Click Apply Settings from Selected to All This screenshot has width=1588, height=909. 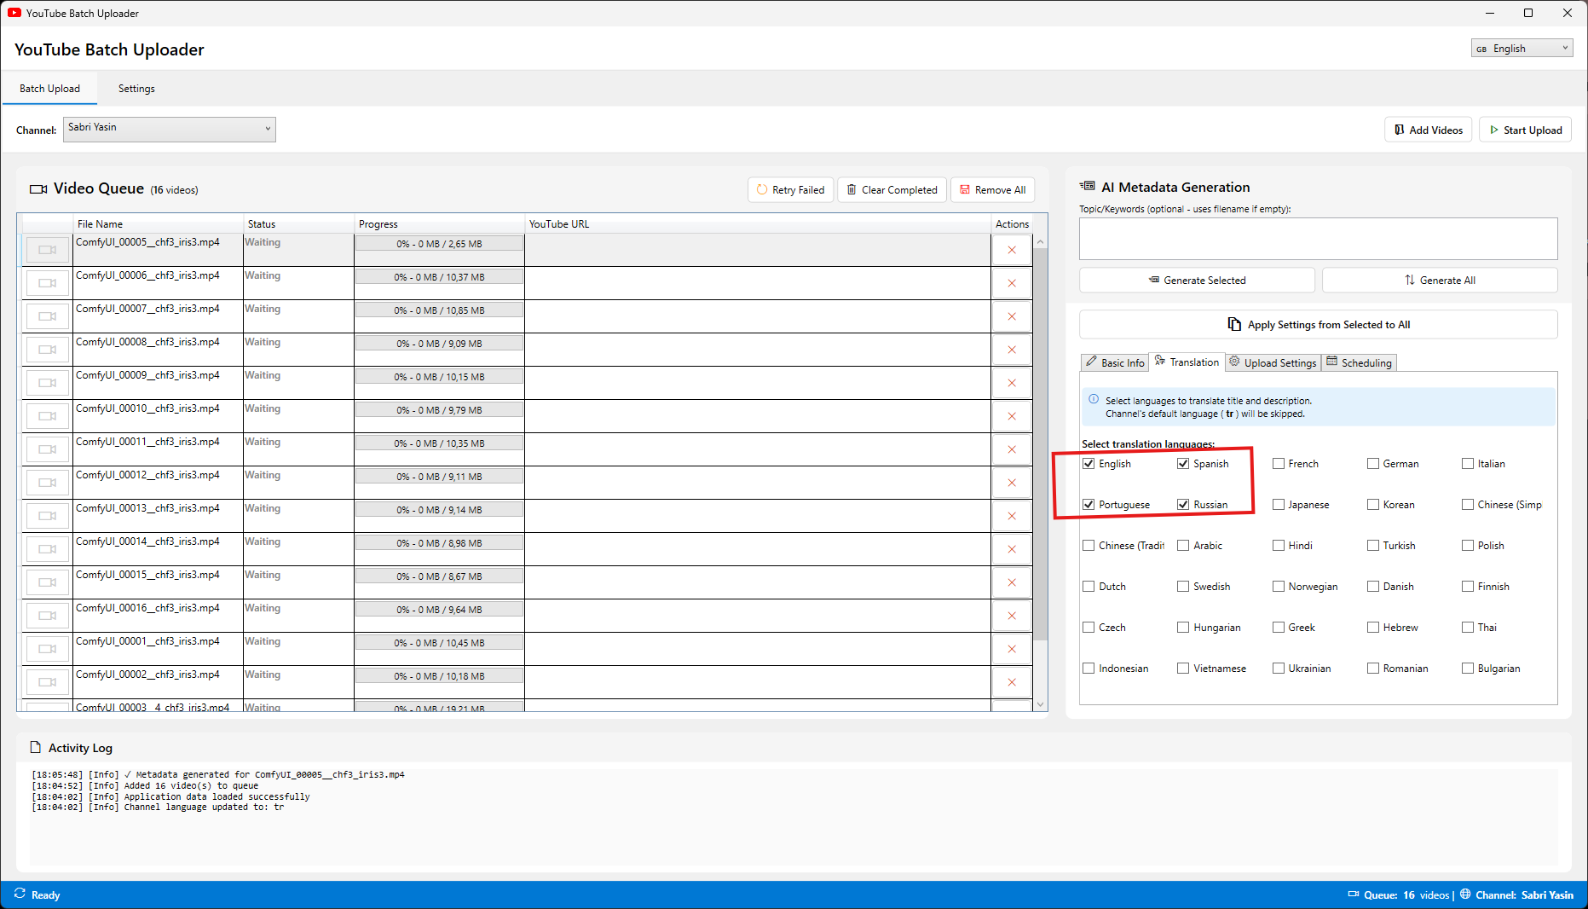(x=1318, y=325)
